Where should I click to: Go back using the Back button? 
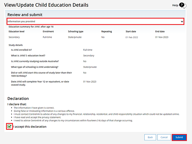click(150, 137)
